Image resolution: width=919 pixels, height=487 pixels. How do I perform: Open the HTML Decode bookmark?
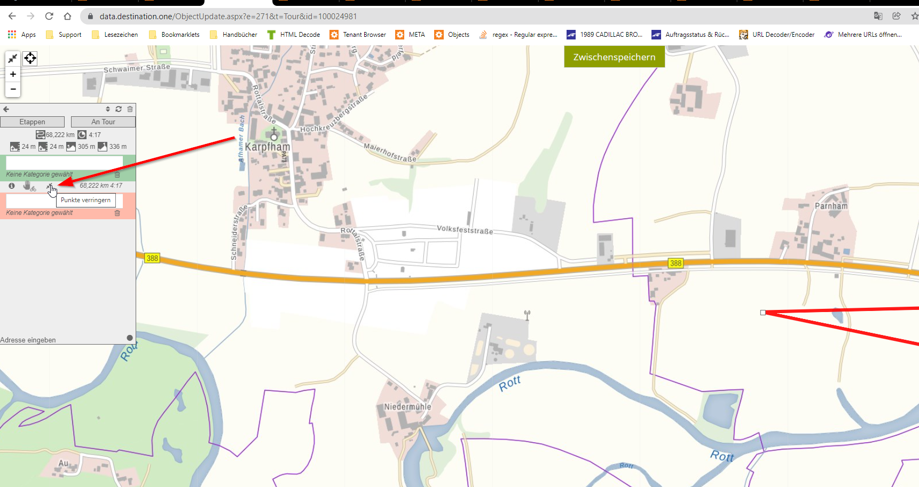point(294,35)
